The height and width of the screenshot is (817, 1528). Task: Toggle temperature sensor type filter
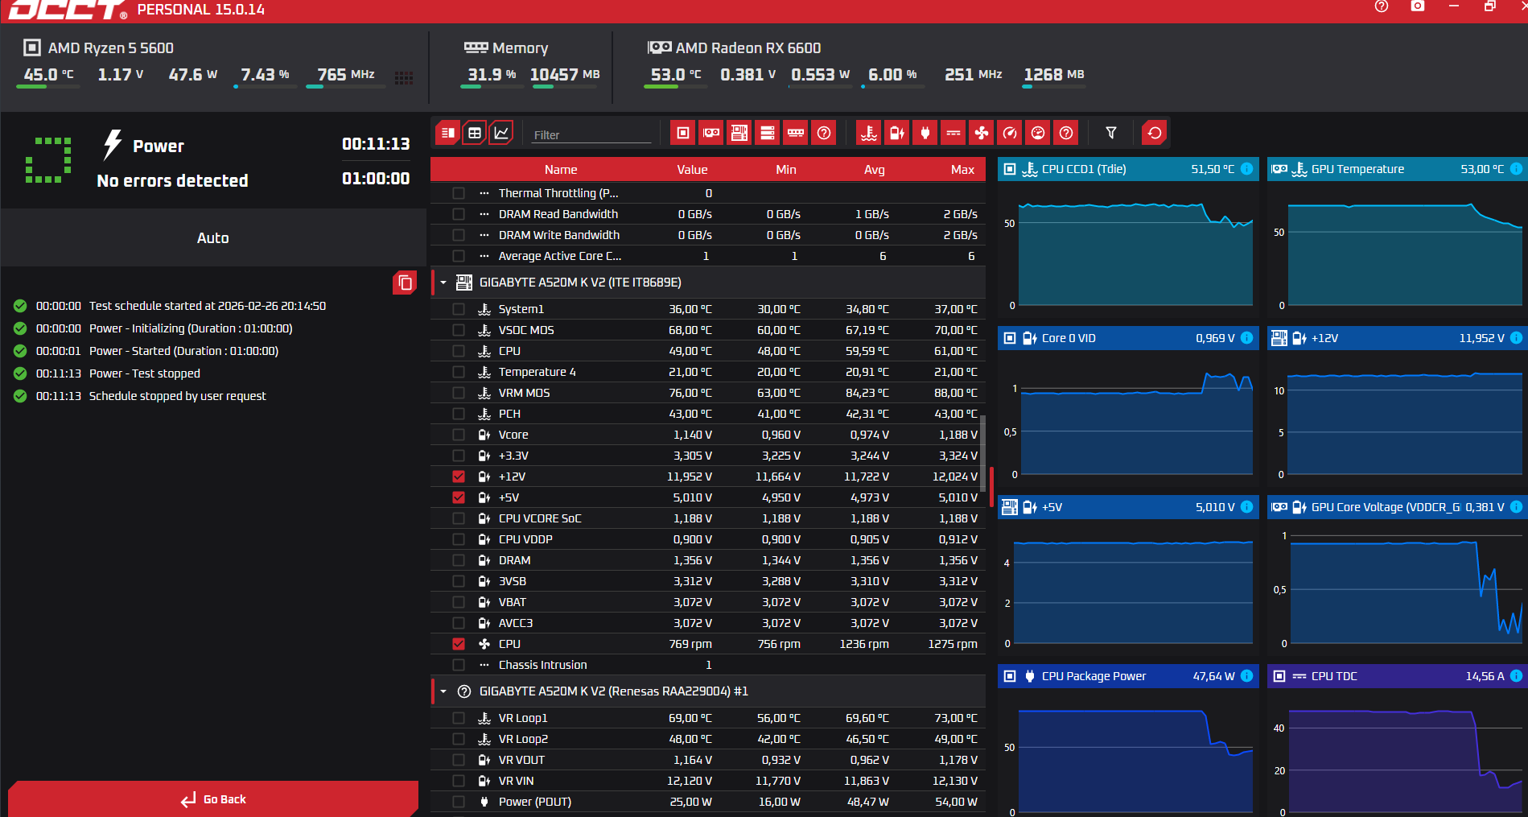pyautogui.click(x=869, y=133)
